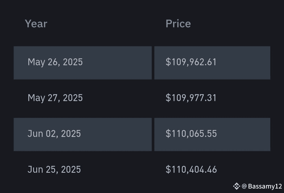This screenshot has height=193, width=284.
Task: Click the @ symbol in the watermark
Action: click(244, 186)
